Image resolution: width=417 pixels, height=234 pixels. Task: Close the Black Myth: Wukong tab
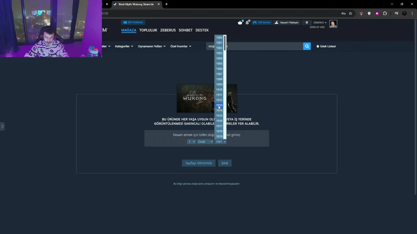tap(159, 4)
